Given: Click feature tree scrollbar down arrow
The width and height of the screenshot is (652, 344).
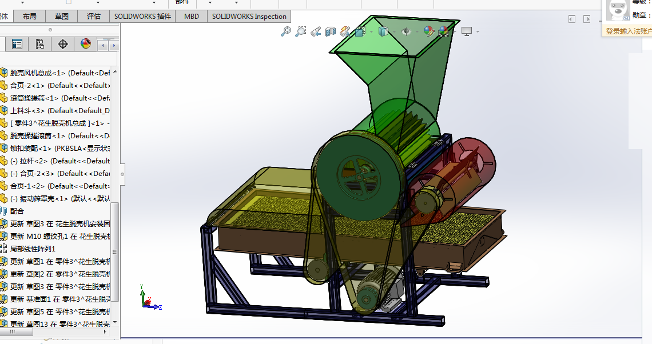Looking at the screenshot, I should tap(115, 322).
